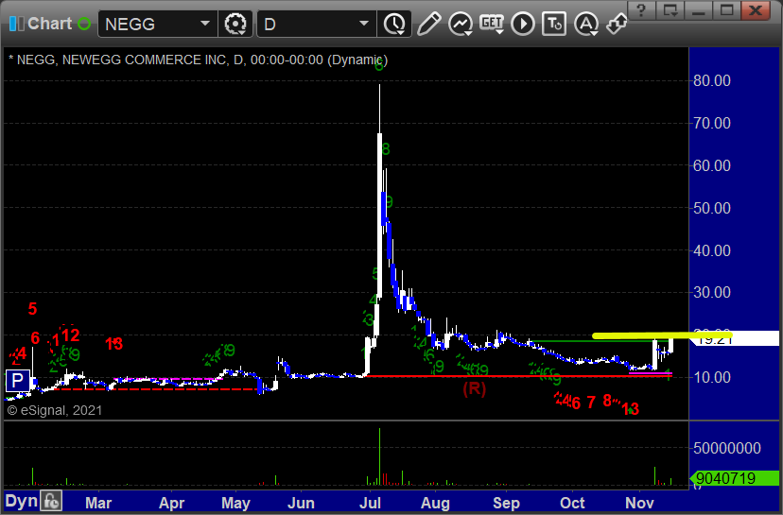Expand the D interval dropdown arrow
Screen dimensions: 783x515
click(364, 24)
